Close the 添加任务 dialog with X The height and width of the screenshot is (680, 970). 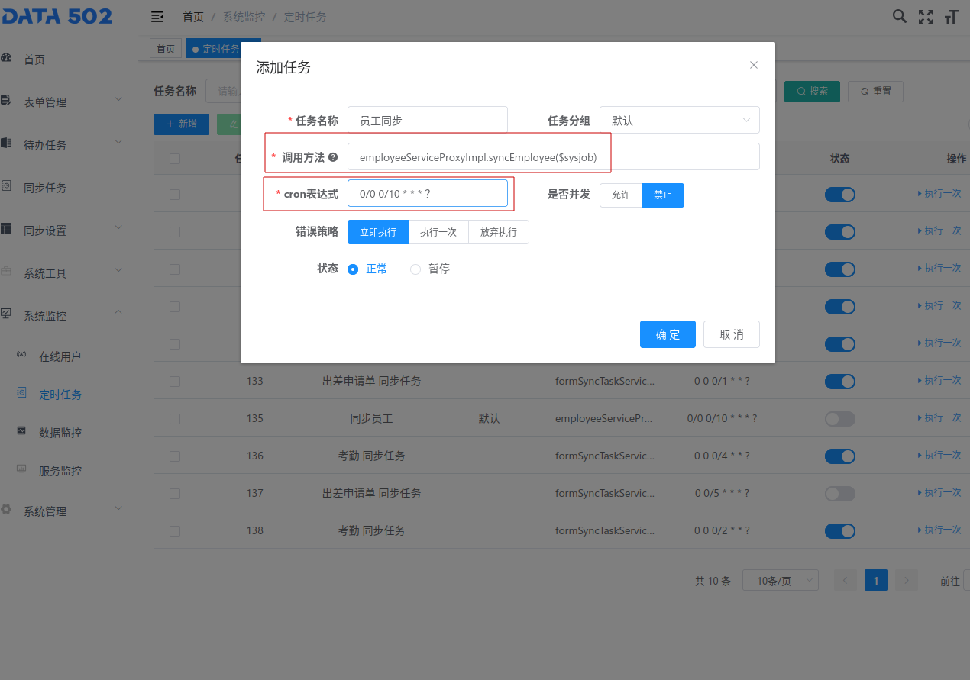click(x=754, y=65)
